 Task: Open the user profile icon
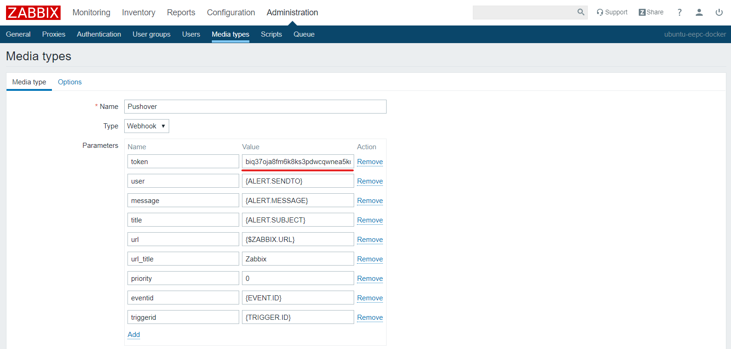699,13
